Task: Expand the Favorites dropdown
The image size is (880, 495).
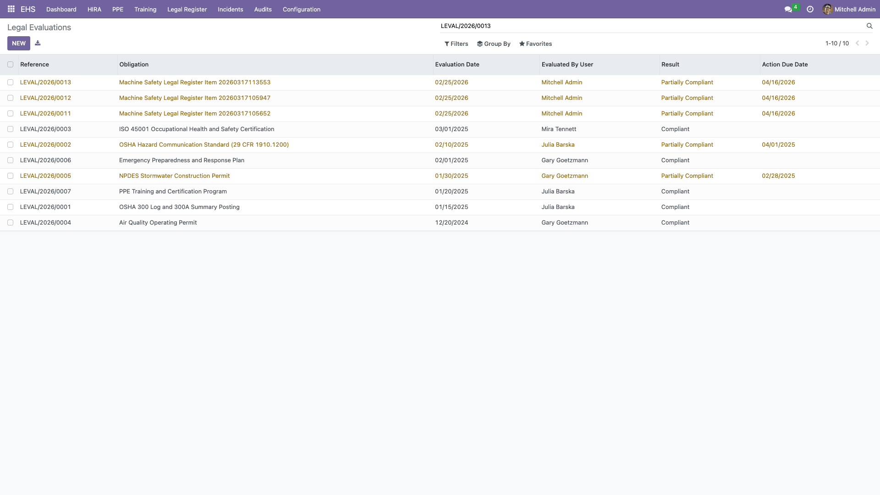Action: tap(535, 44)
